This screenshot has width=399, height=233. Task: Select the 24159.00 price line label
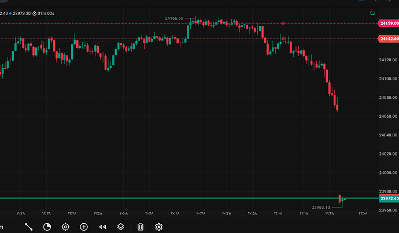(x=389, y=23)
